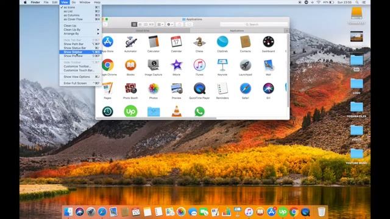Click Customize Touch Bar… menu entry
Screen dimensions: 390x219
tap(80, 71)
